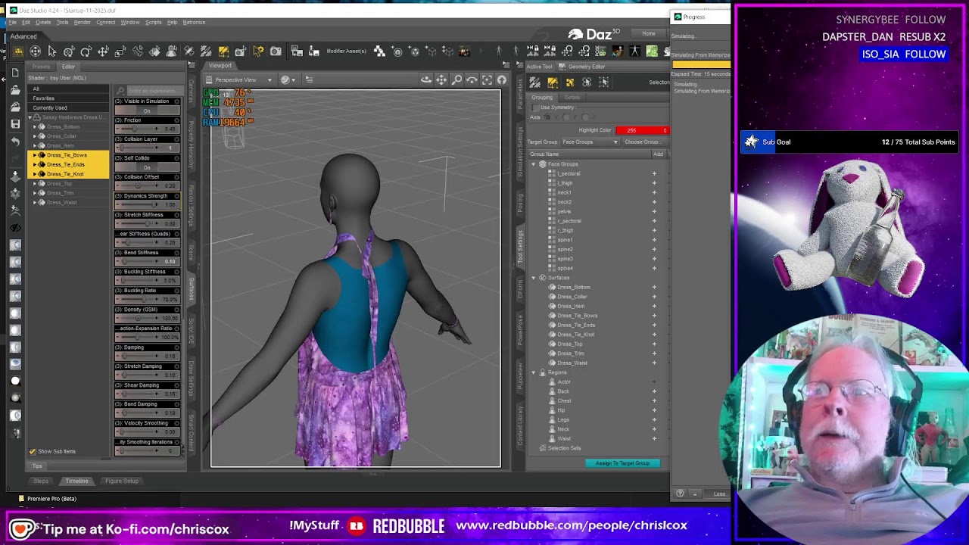Activate the Universal manipulator tool
The height and width of the screenshot is (545, 969).
click(x=69, y=51)
